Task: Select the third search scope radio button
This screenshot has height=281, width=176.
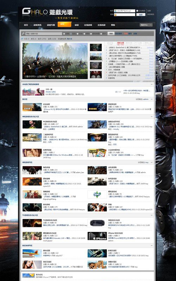Action: [x=78, y=34]
